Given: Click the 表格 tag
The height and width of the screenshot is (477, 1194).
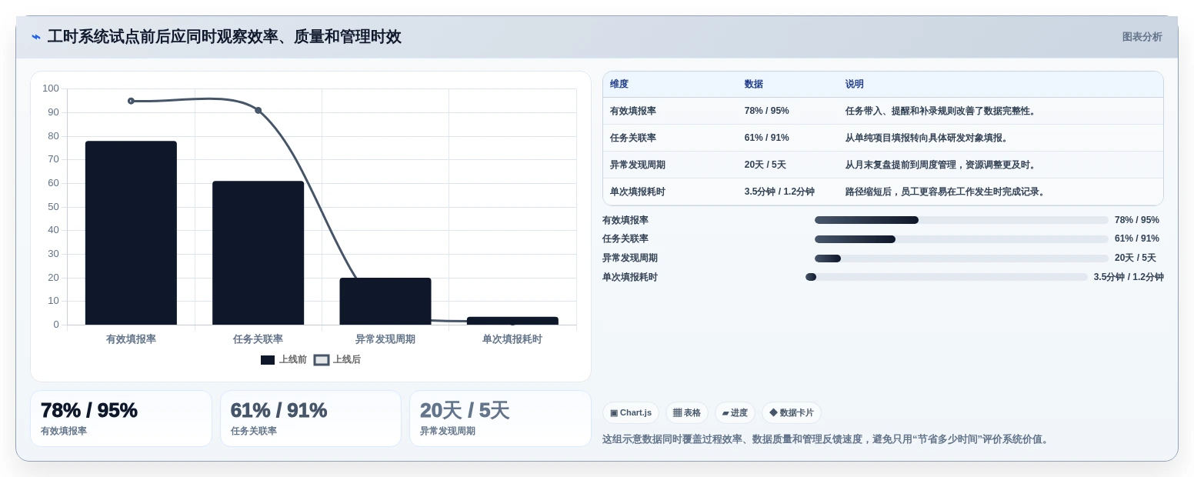Looking at the screenshot, I should pyautogui.click(x=687, y=412).
